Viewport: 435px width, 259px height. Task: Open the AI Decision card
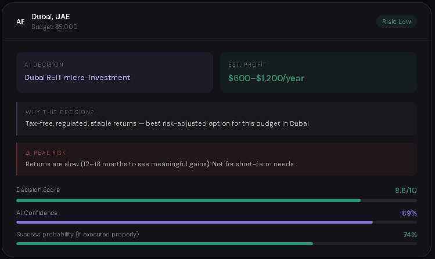pyautogui.click(x=114, y=72)
